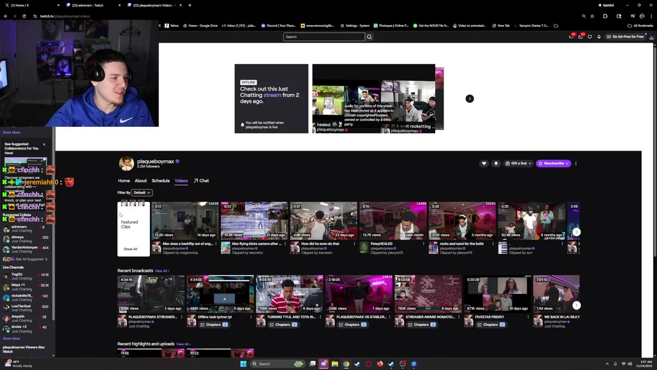This screenshot has height=370, width=657.
Task: Click View All next to Recent broadcasts
Action: 162,271
